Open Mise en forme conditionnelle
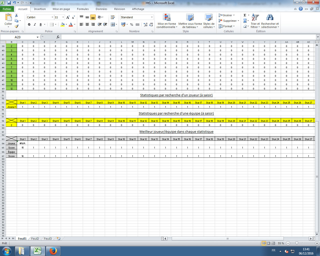 click(x=167, y=21)
